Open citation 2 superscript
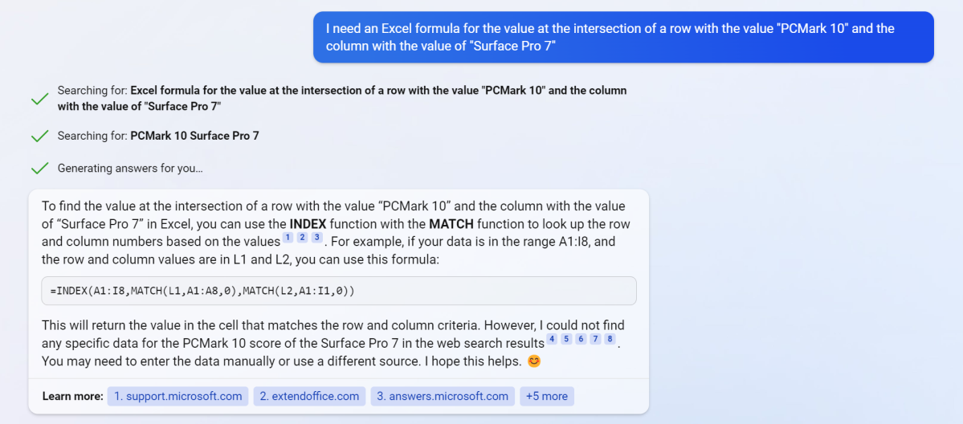This screenshot has height=424, width=963. (x=302, y=238)
